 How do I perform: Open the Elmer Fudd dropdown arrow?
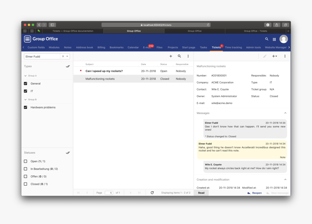pos(67,56)
